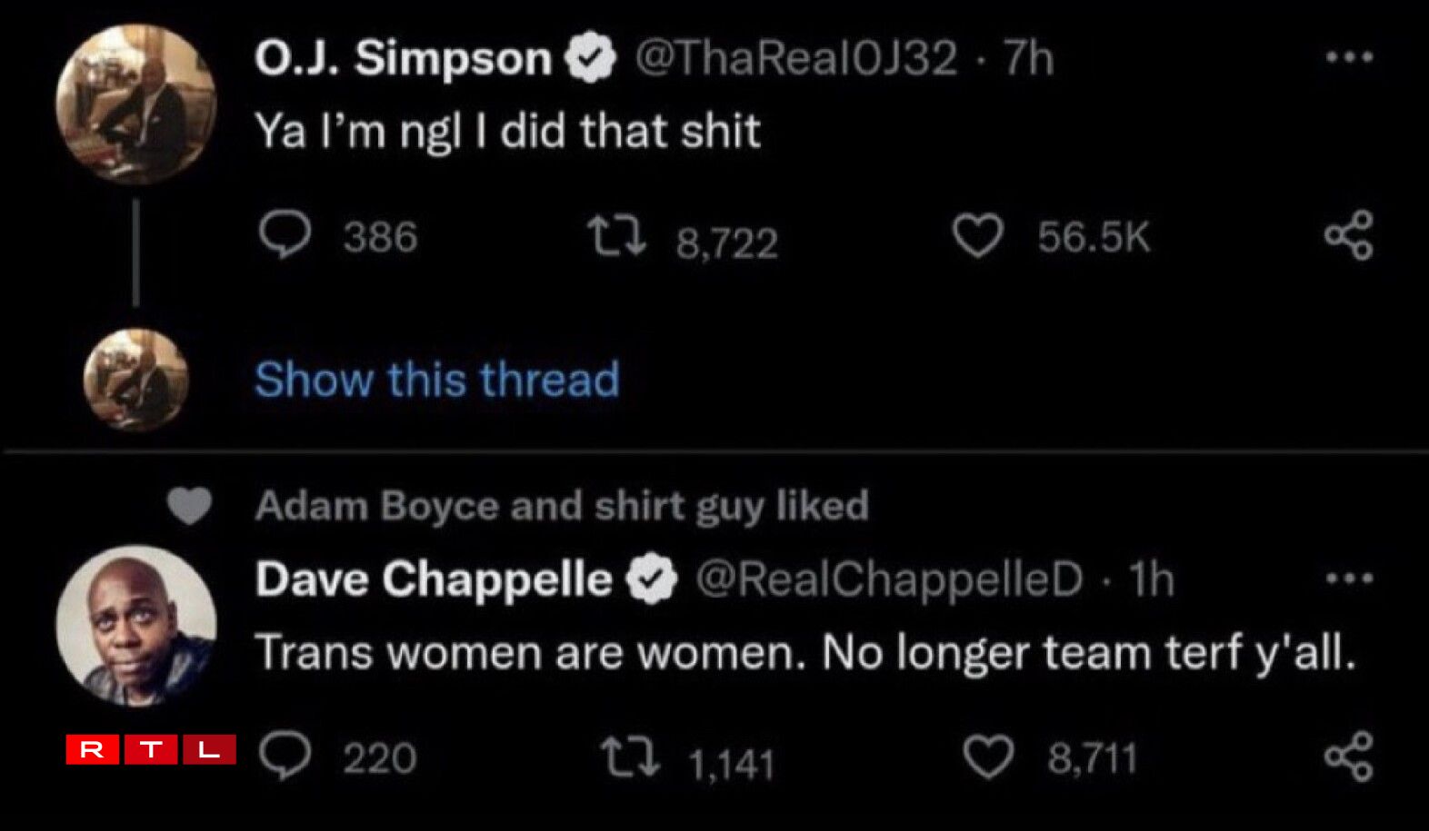1429x831 pixels.
Task: Retweet Dave Chappelle's tweet
Action: (630, 757)
